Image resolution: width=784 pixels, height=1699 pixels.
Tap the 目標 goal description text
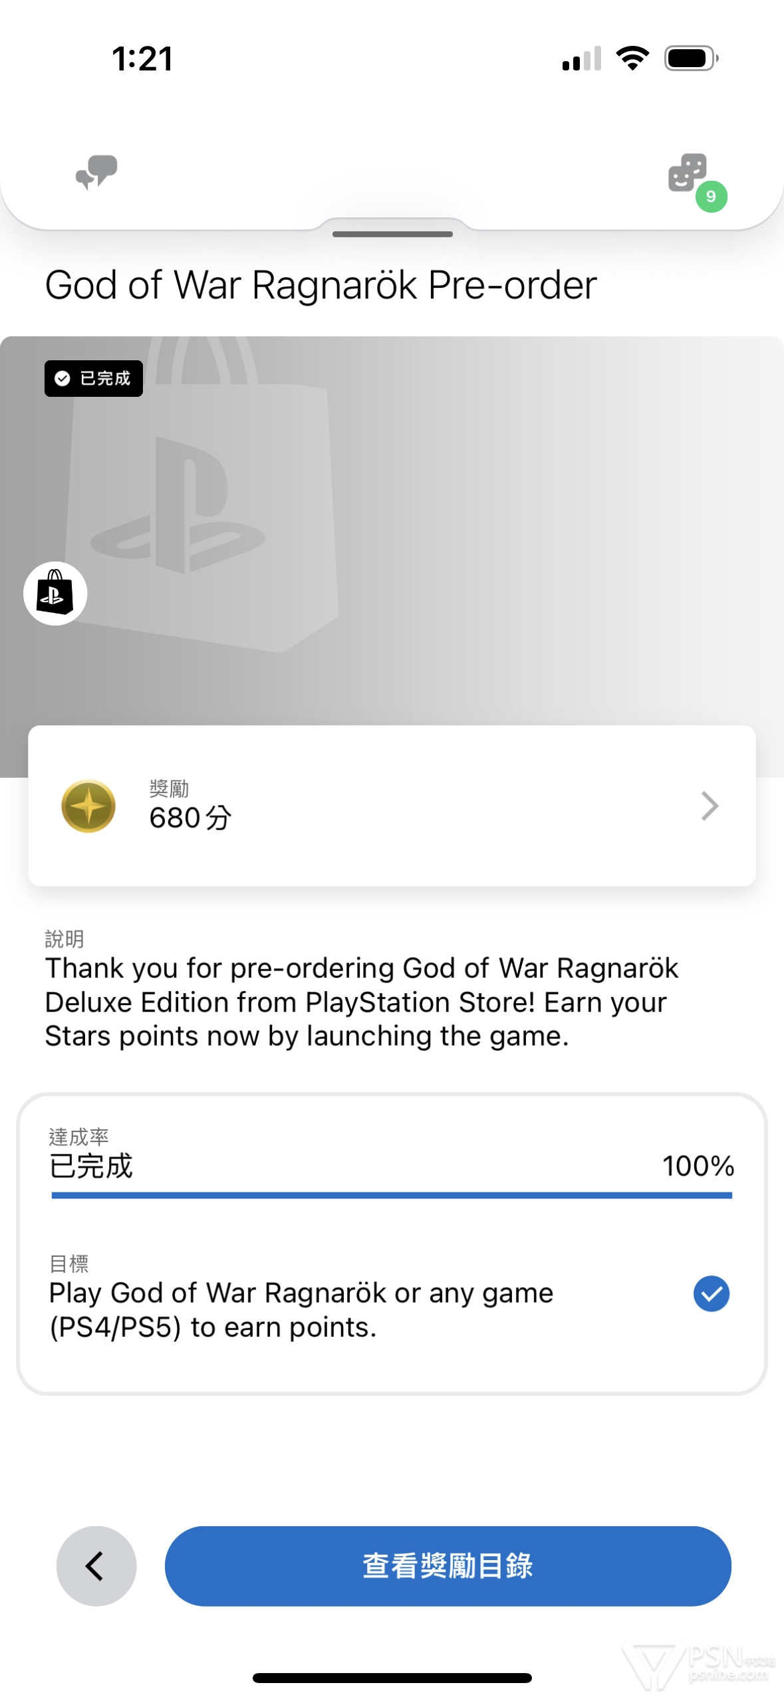coord(301,1309)
